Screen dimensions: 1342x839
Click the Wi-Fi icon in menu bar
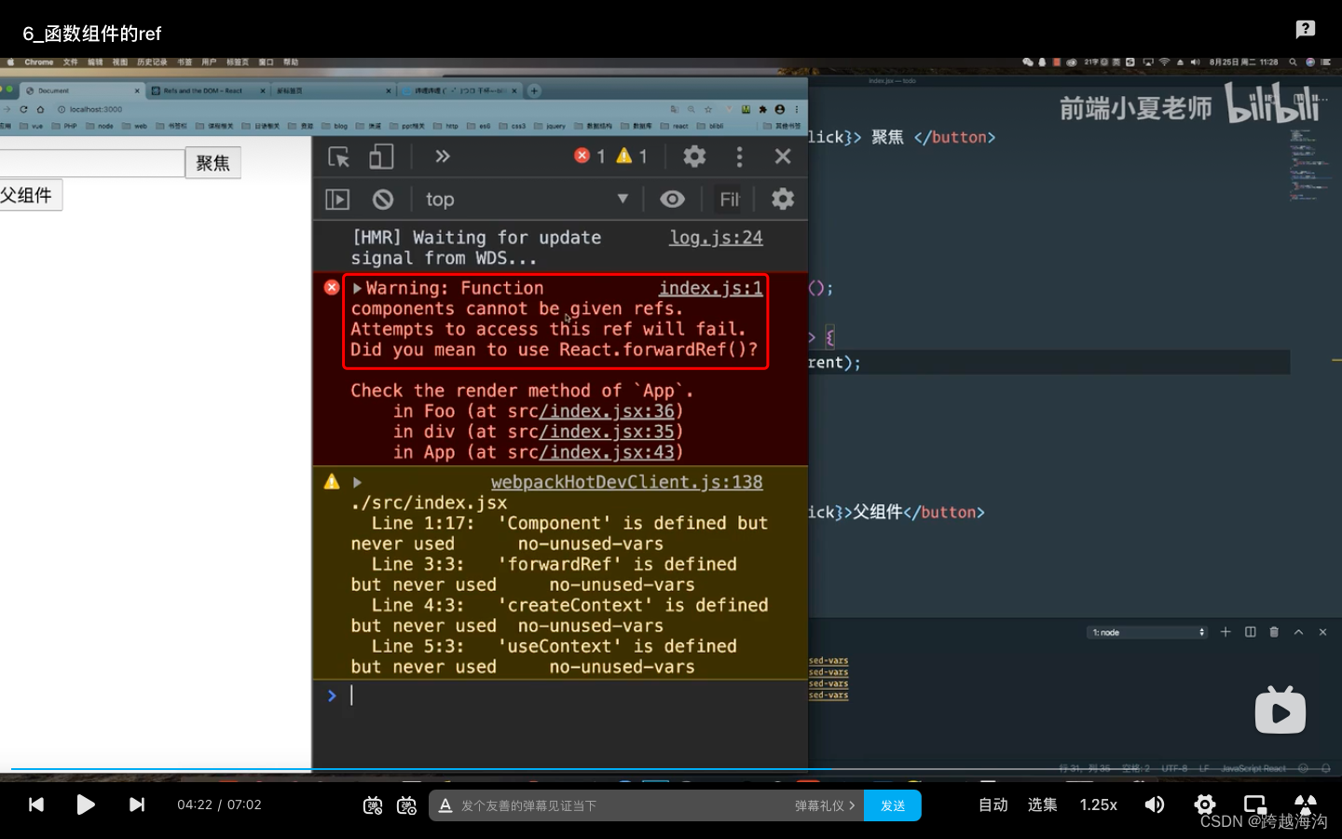pyautogui.click(x=1164, y=62)
